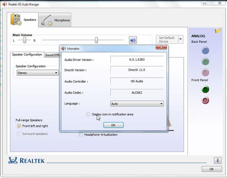Click the Set Default Device button
The height and width of the screenshot is (178, 227).
[x=167, y=40]
